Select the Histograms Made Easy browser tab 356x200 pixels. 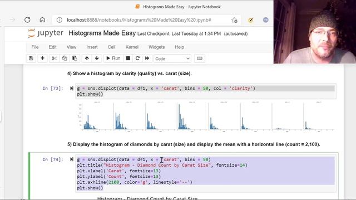[x=178, y=7]
